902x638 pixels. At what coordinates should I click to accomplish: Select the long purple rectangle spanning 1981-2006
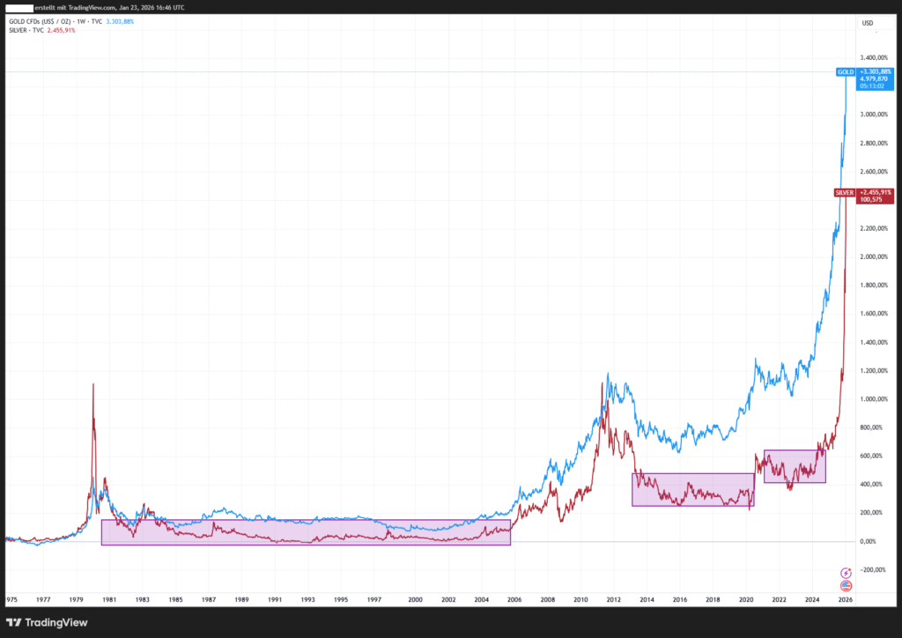point(306,532)
